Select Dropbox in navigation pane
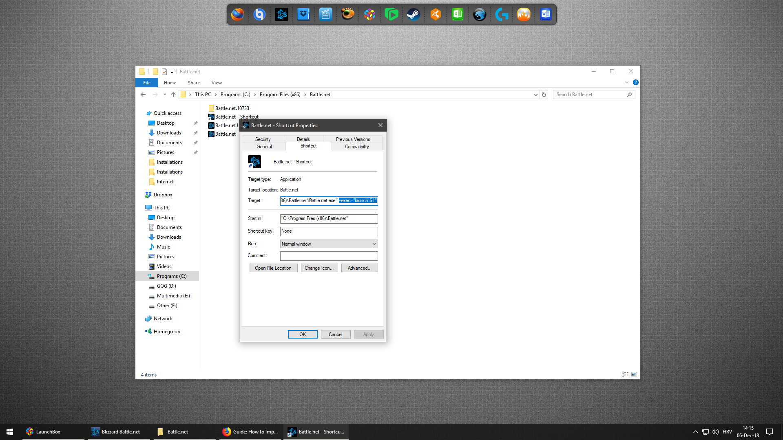 (x=163, y=195)
